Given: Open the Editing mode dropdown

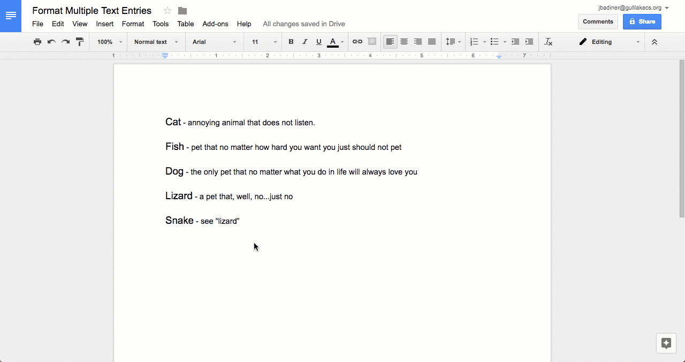Looking at the screenshot, I should 609,42.
